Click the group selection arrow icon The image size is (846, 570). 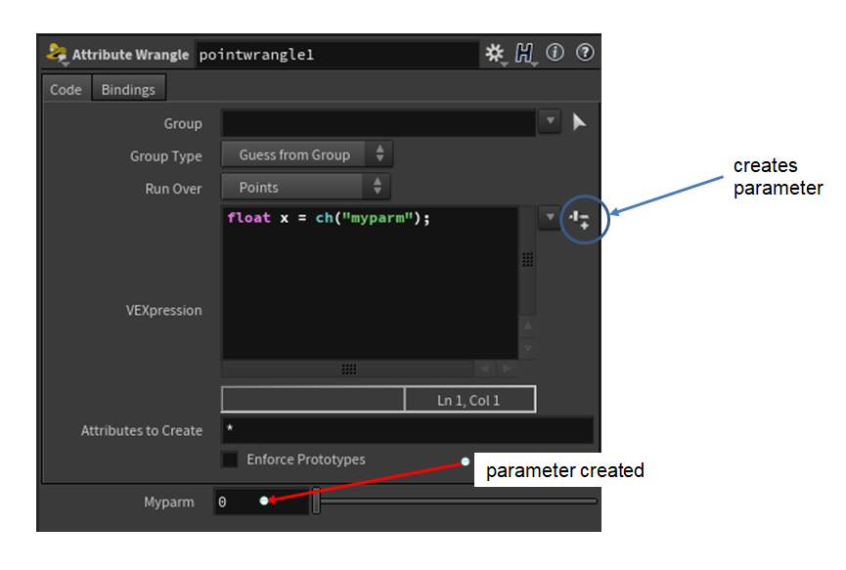point(579,122)
